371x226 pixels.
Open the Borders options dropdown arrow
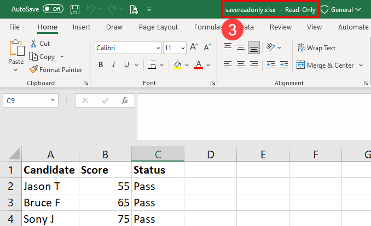coord(162,65)
